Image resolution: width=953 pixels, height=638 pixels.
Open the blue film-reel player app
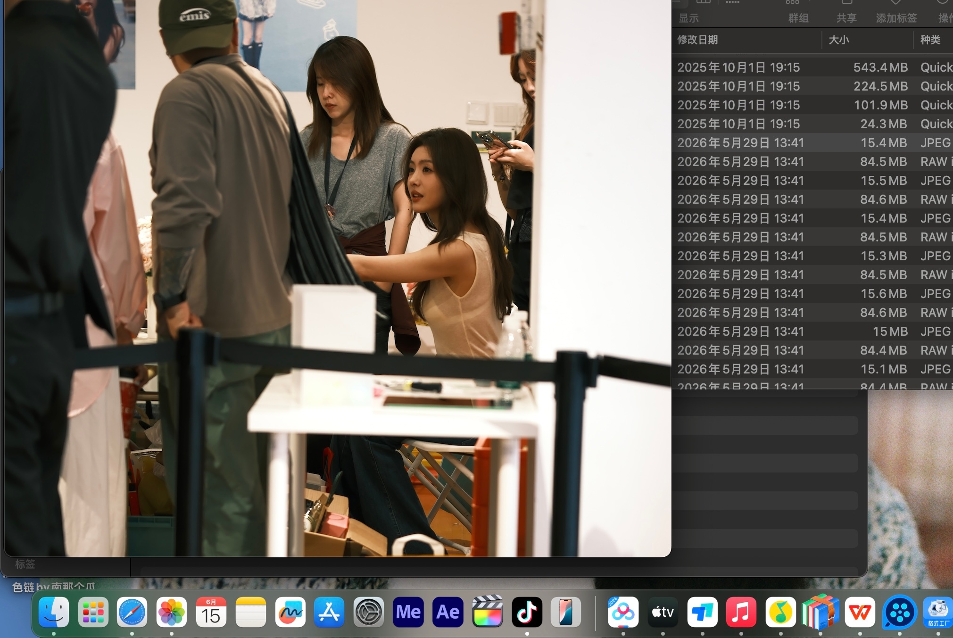click(899, 612)
